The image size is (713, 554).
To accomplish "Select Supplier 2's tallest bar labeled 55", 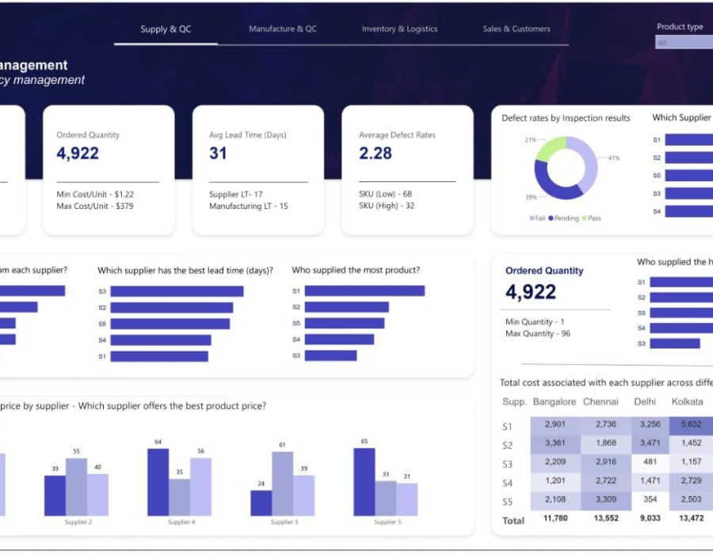I will coord(76,487).
